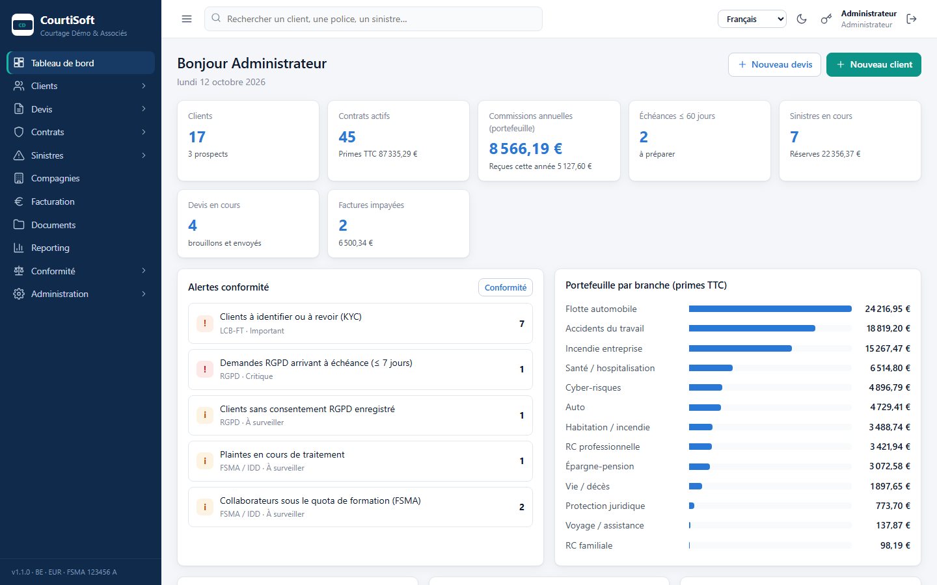Click the CourtiSoft logo icon
The image size is (937, 585).
click(x=23, y=25)
